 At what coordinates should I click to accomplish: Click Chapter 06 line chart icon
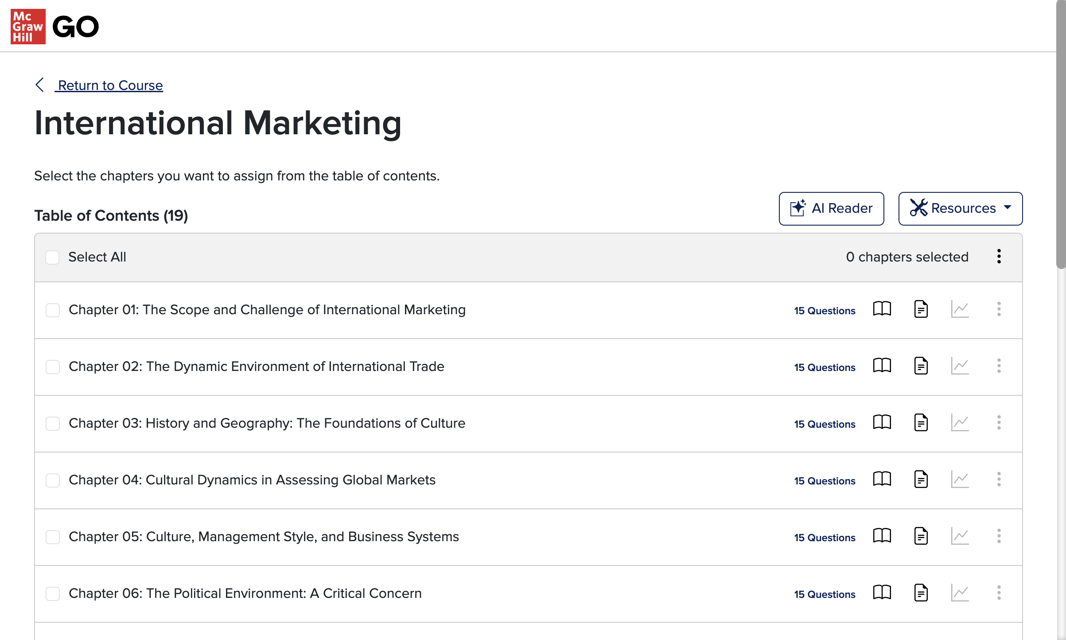[x=960, y=593]
